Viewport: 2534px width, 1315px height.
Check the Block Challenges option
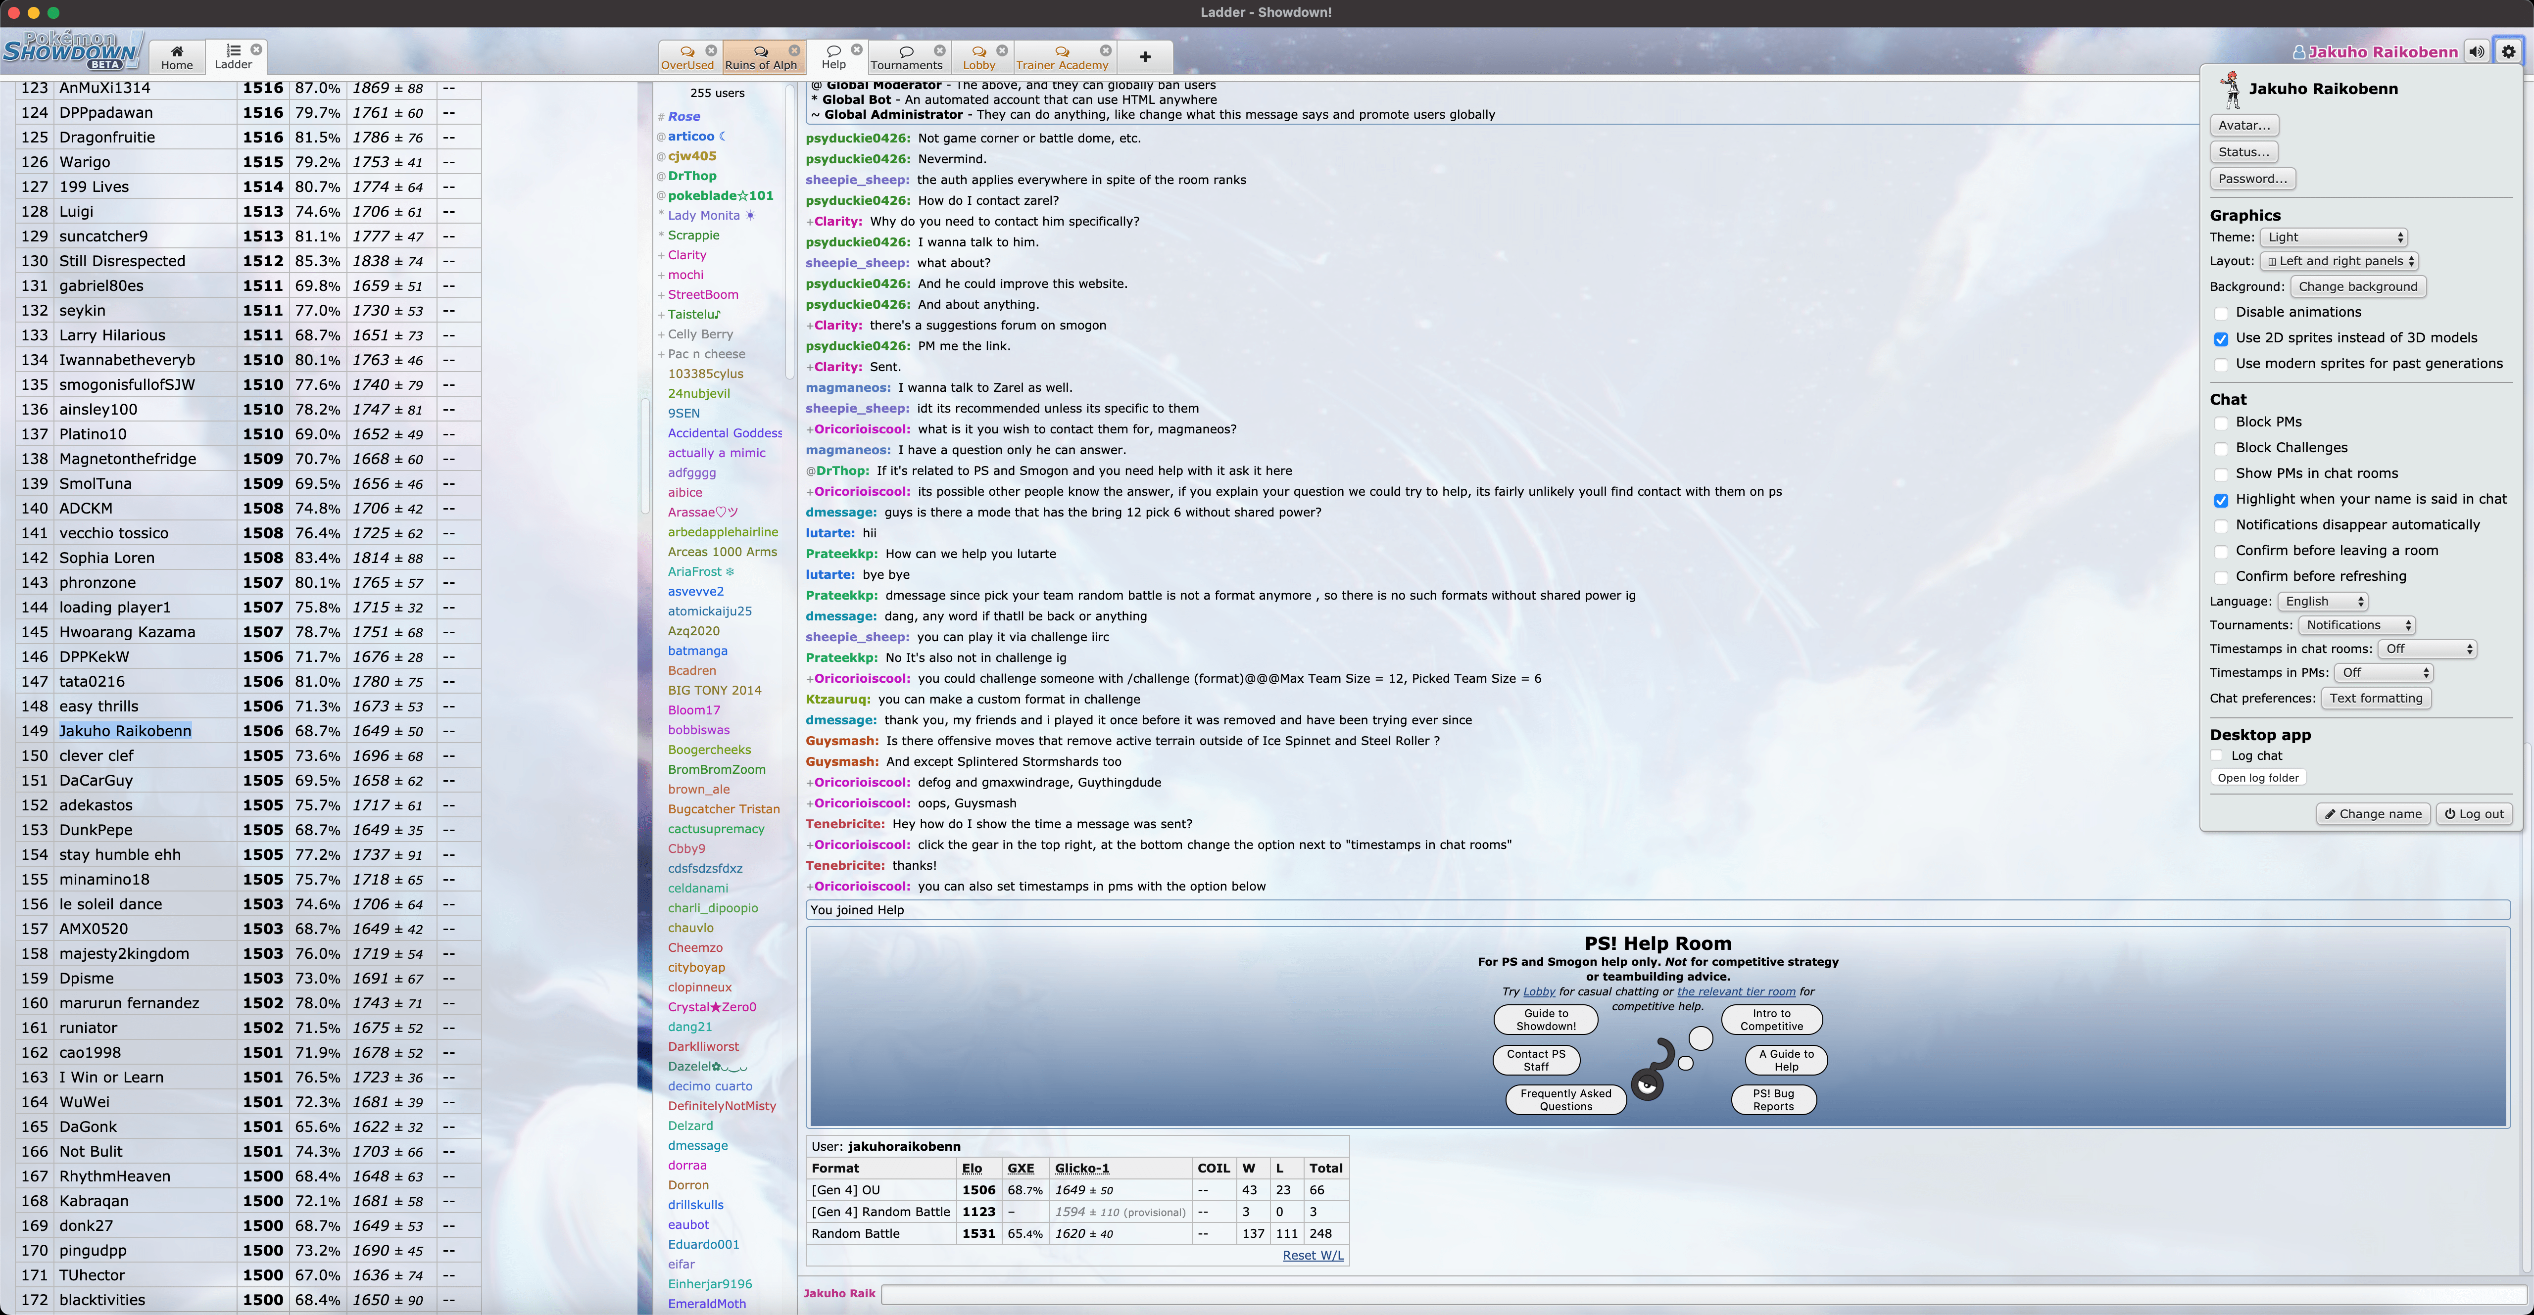click(x=2220, y=449)
